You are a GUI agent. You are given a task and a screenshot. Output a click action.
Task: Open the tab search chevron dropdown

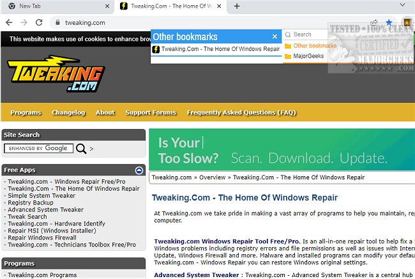tap(402, 4)
